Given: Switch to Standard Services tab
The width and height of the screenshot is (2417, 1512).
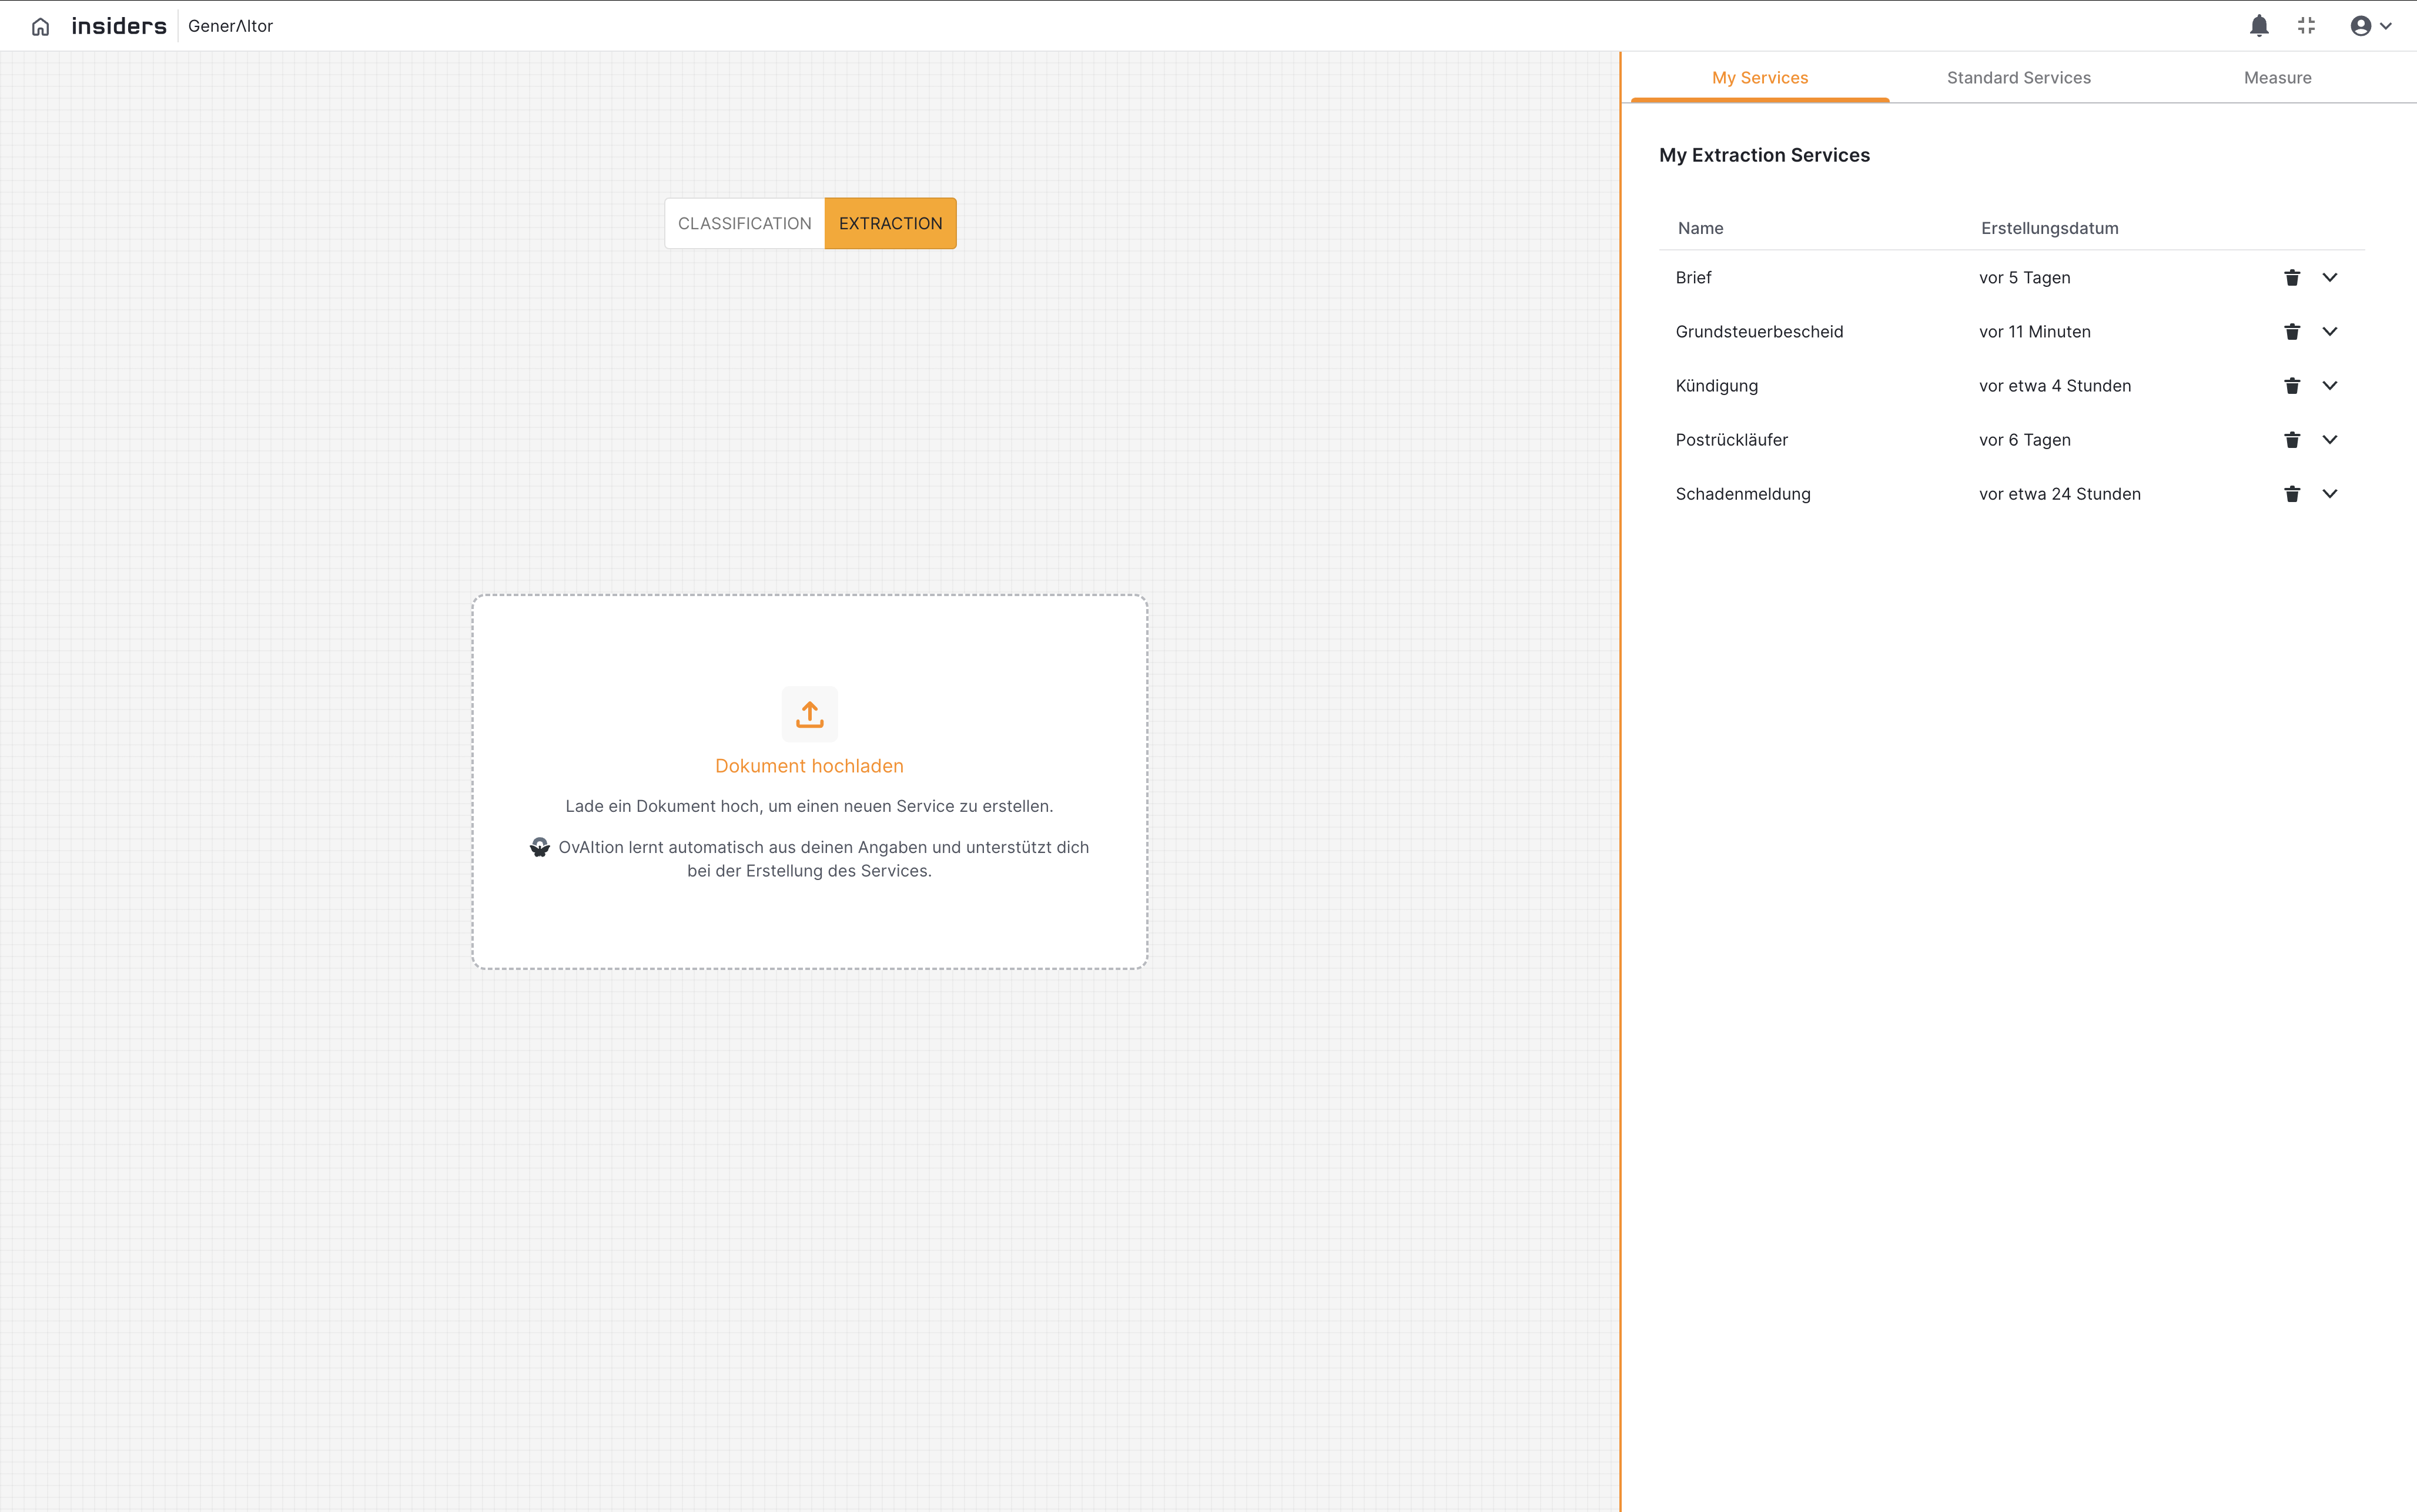Looking at the screenshot, I should (2018, 78).
